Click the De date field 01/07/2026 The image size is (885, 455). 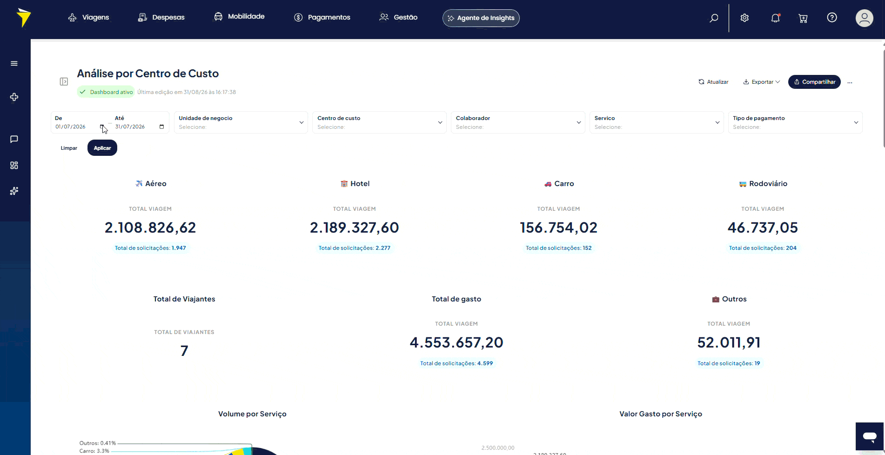71,127
